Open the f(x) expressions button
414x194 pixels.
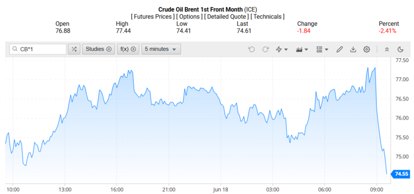pos(128,49)
